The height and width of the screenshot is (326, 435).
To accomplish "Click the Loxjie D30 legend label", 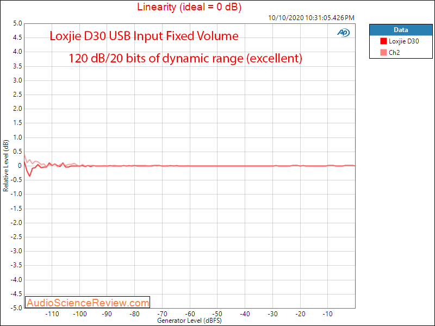I will [x=403, y=41].
